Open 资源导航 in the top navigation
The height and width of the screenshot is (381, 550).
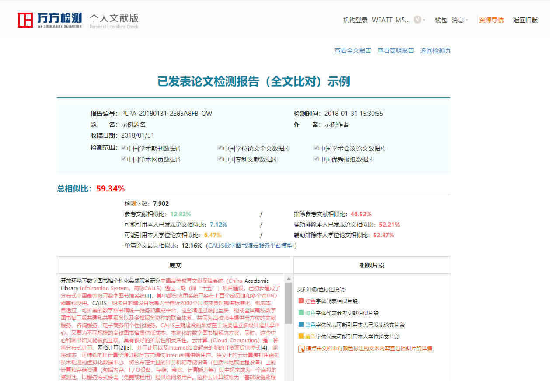491,20
